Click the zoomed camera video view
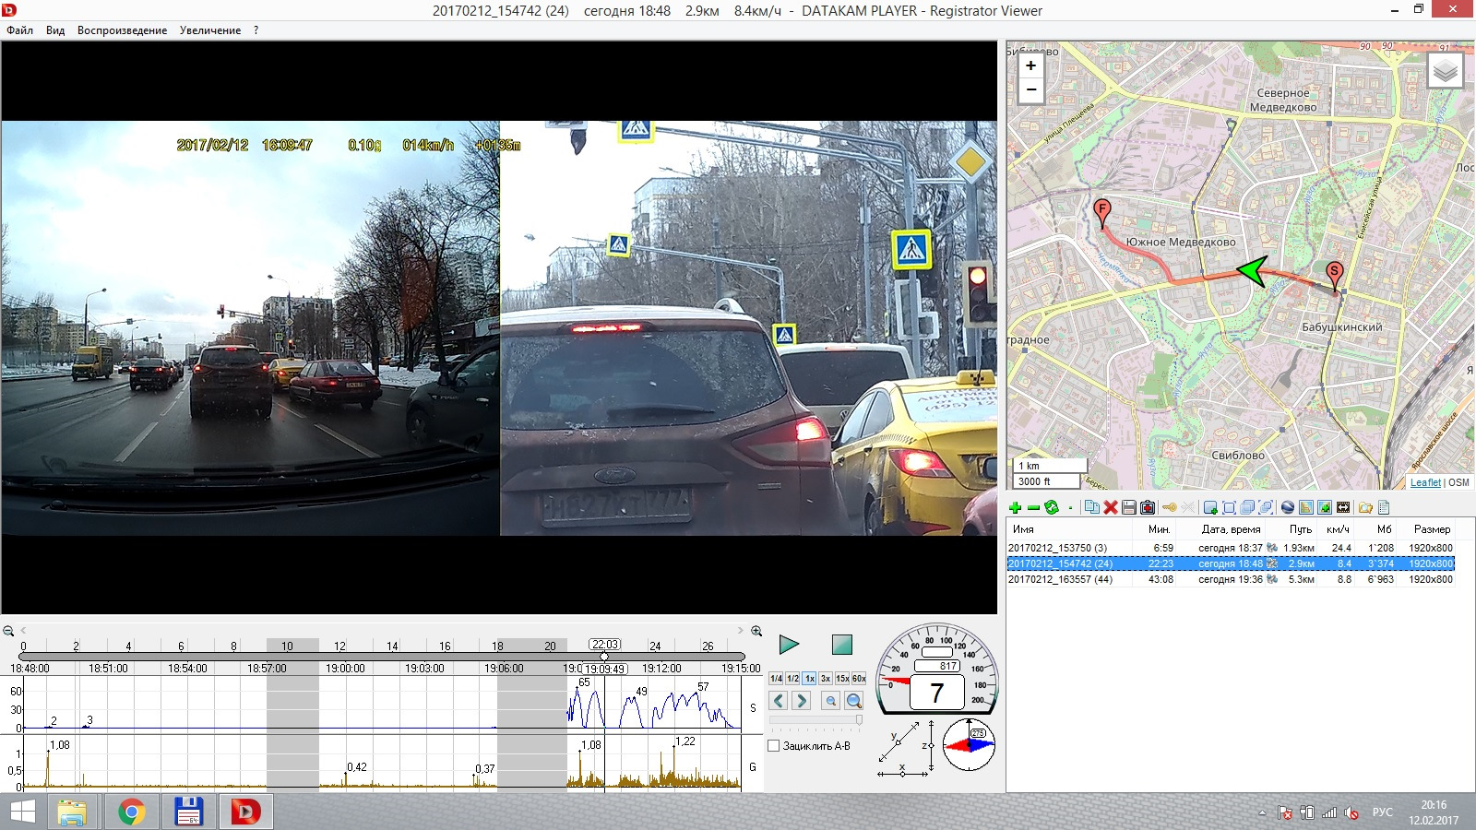 coord(748,327)
